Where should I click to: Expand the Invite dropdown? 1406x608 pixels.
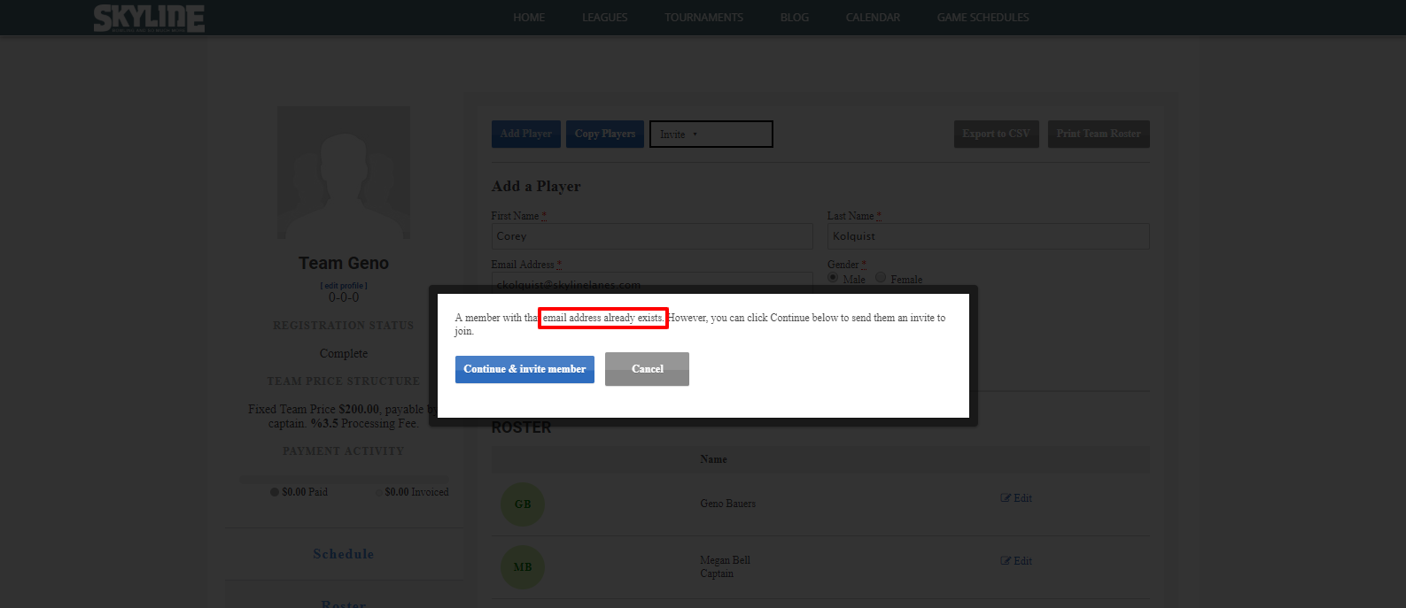click(711, 135)
